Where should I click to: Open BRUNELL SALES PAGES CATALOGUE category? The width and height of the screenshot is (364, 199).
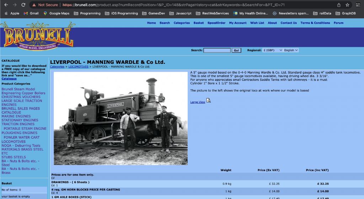click(21, 110)
